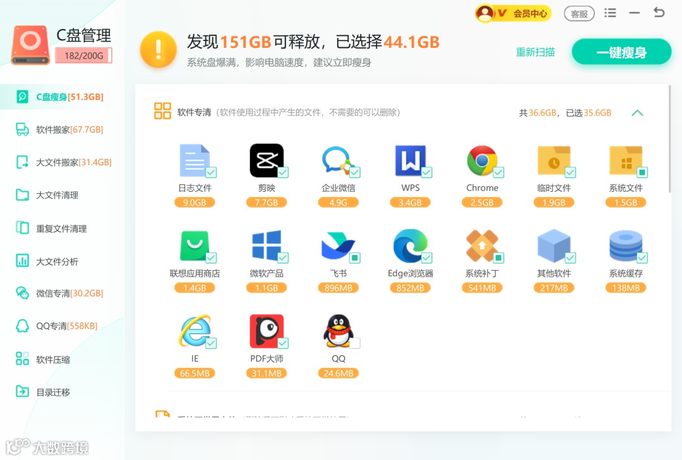Image resolution: width=682 pixels, height=460 pixels.
Task: Click the 896MB size badge
Action: (x=338, y=288)
